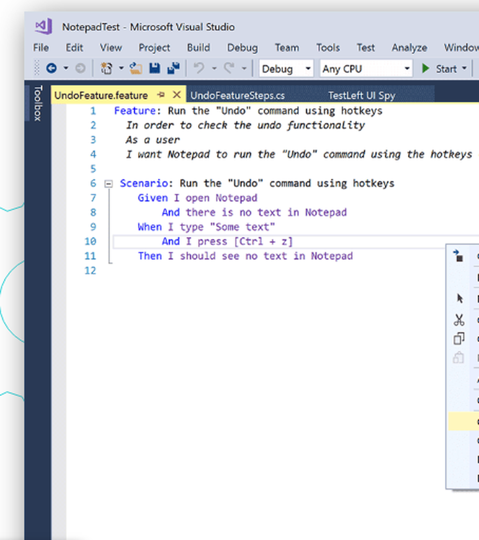Collapse the Scenario outlining block
479x540 pixels.
[x=108, y=184]
